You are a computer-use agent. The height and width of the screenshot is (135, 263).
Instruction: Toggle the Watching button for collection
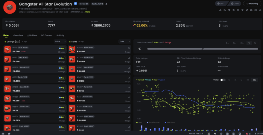pos(252,4)
